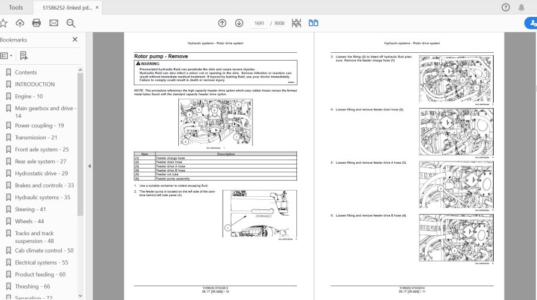The width and height of the screenshot is (537, 300).
Task: Open Cab climate control - 50 bookmark
Action: point(44,250)
